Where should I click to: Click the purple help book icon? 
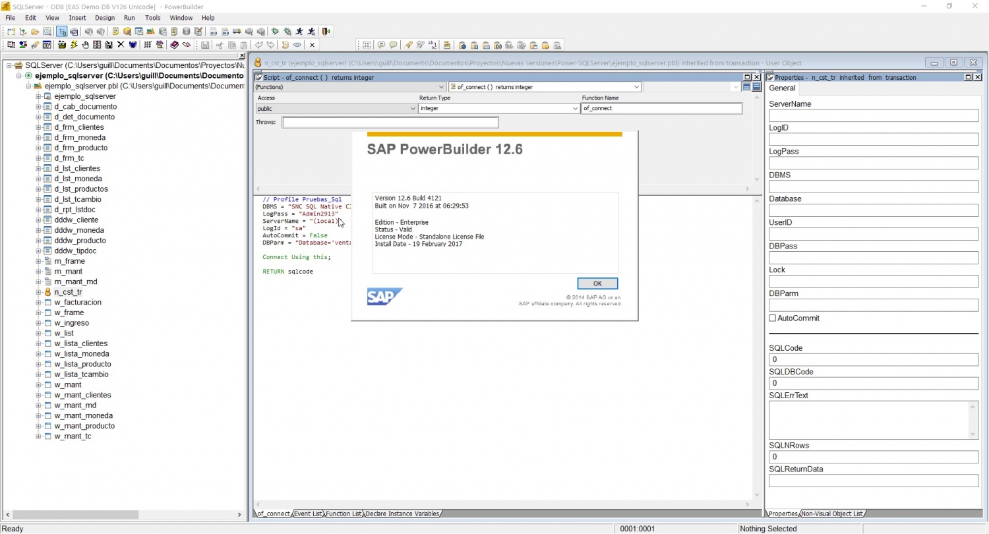coord(174,45)
